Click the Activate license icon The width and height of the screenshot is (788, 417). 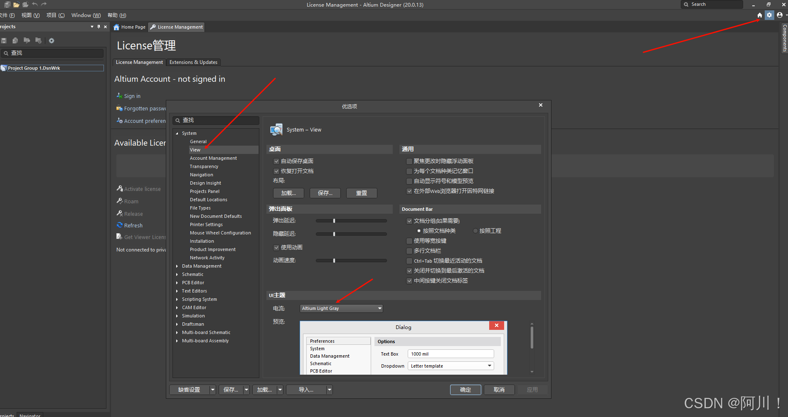[120, 188]
